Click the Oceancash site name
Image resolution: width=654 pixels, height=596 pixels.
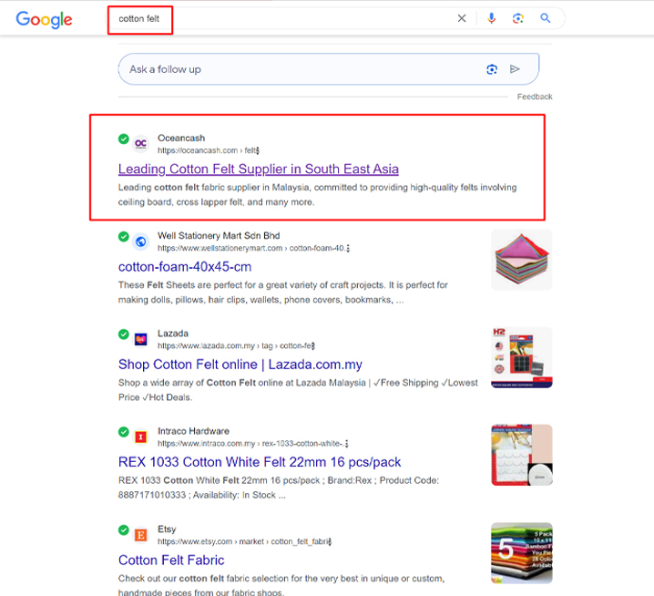tap(181, 139)
